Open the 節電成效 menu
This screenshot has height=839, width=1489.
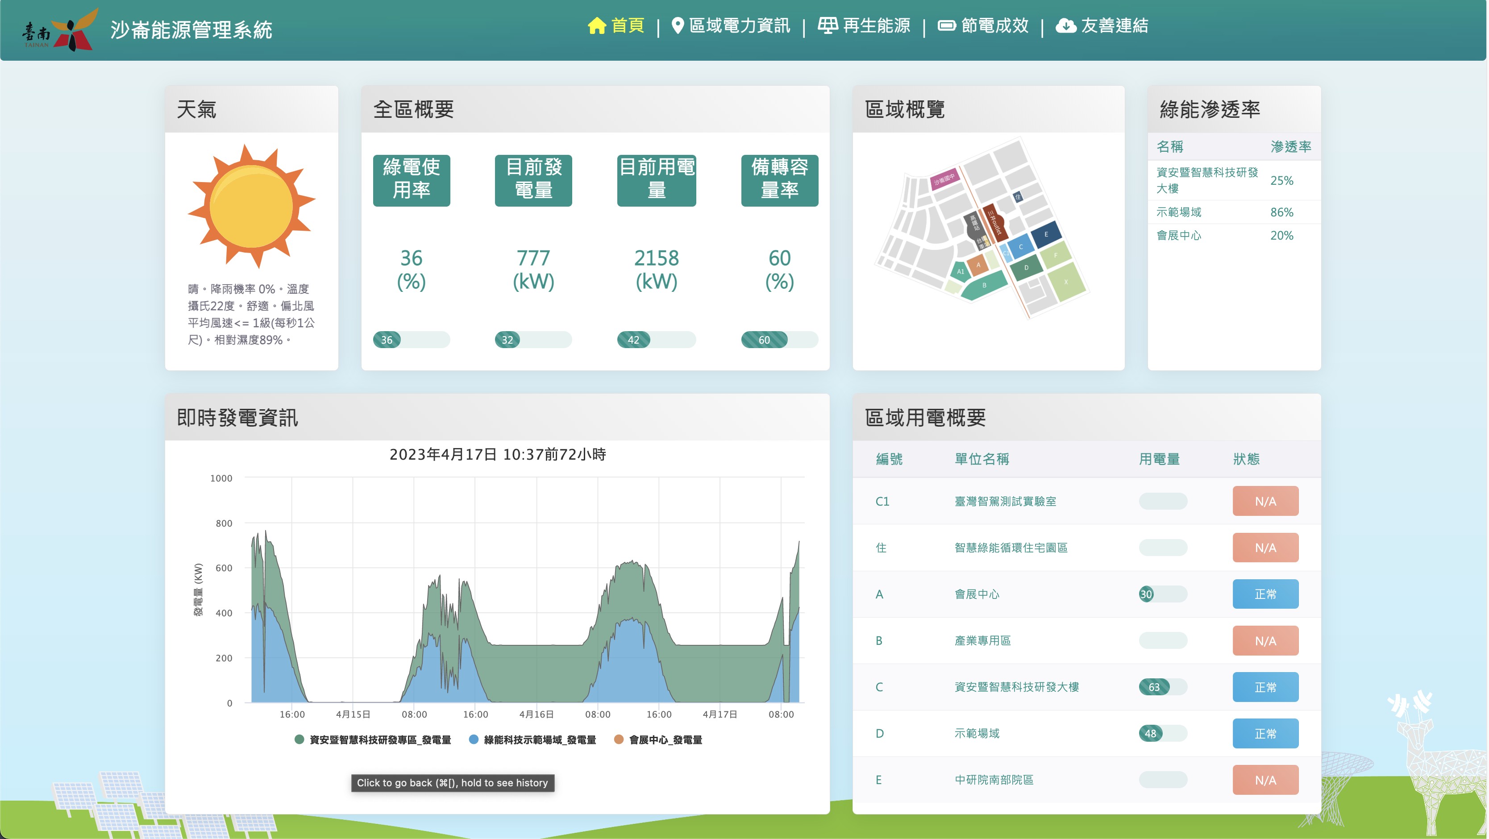tap(983, 26)
